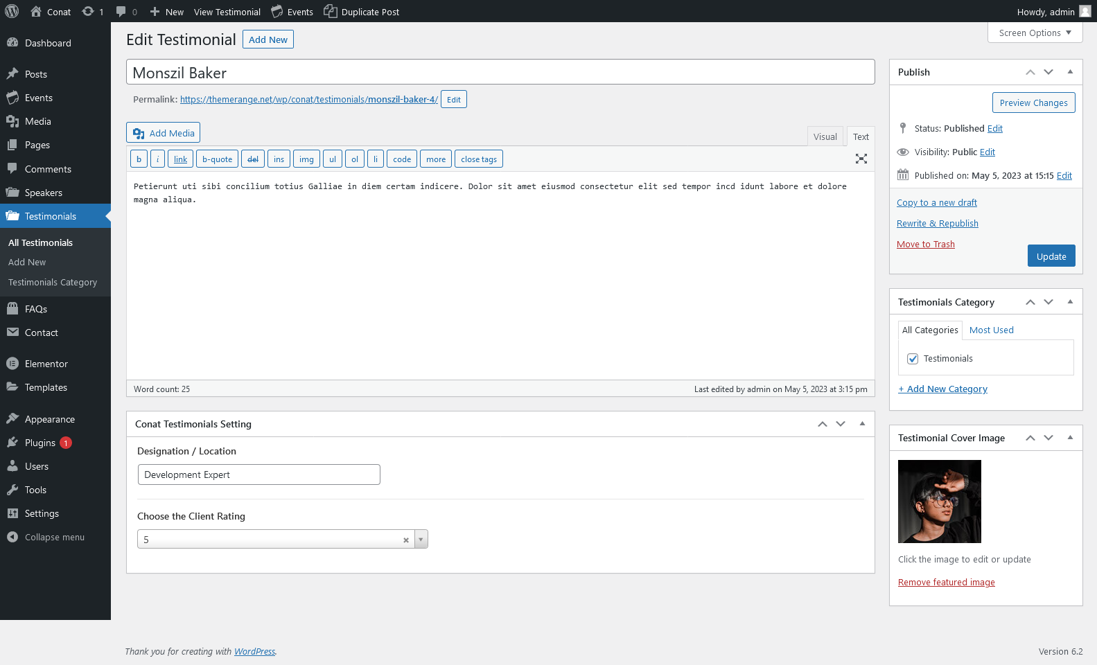
Task: Open Speakers section in sidebar
Action: point(43,193)
